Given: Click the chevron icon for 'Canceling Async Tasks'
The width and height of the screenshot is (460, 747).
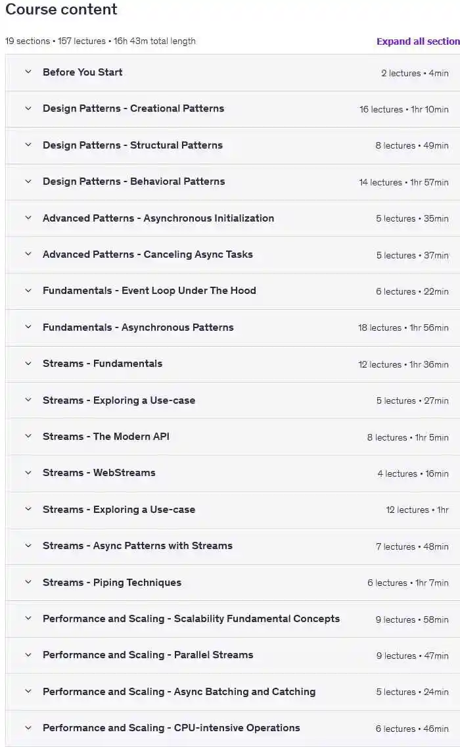Looking at the screenshot, I should (x=28, y=254).
